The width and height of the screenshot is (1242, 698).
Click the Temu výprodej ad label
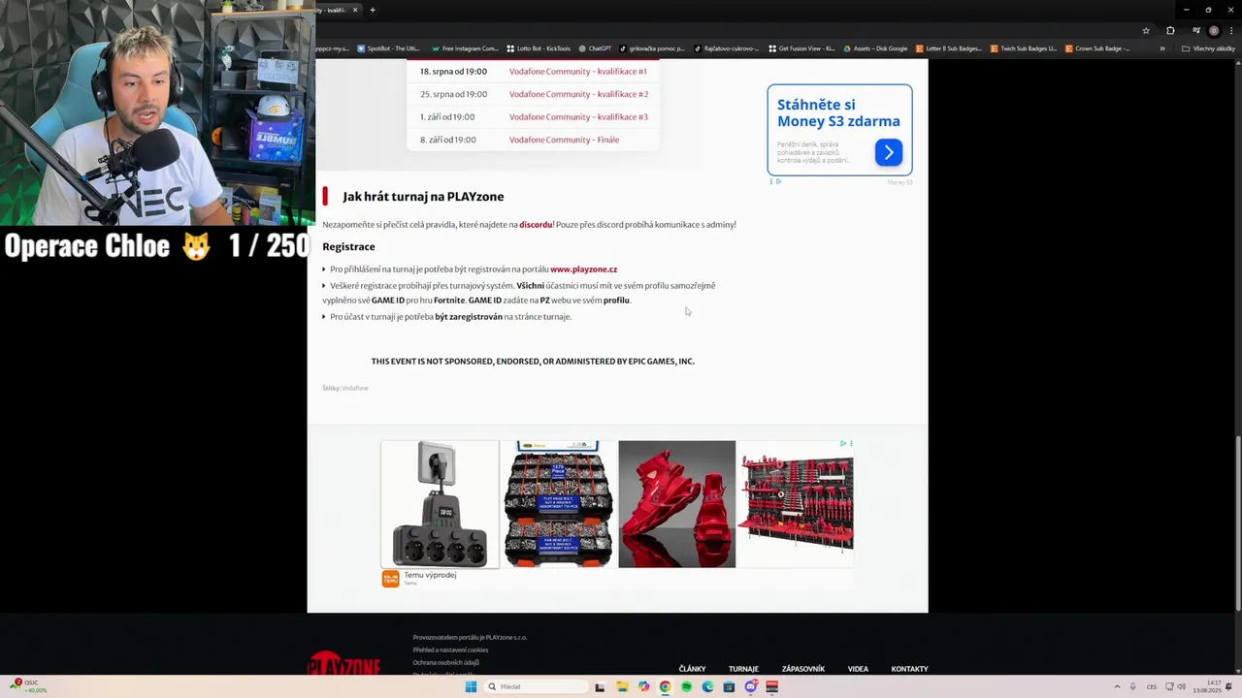pyautogui.click(x=430, y=575)
